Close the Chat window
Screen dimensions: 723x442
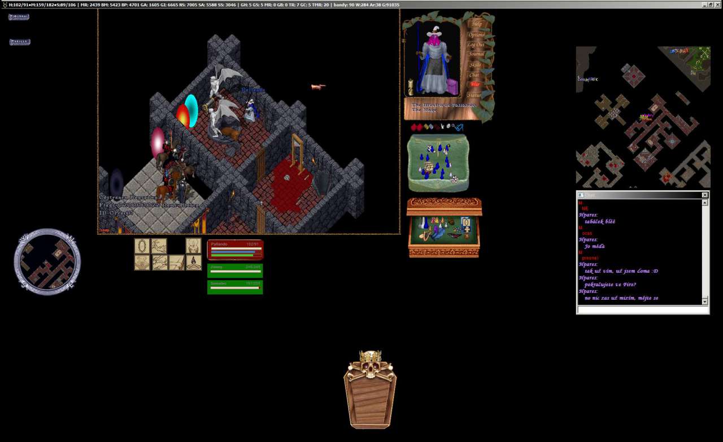point(704,195)
